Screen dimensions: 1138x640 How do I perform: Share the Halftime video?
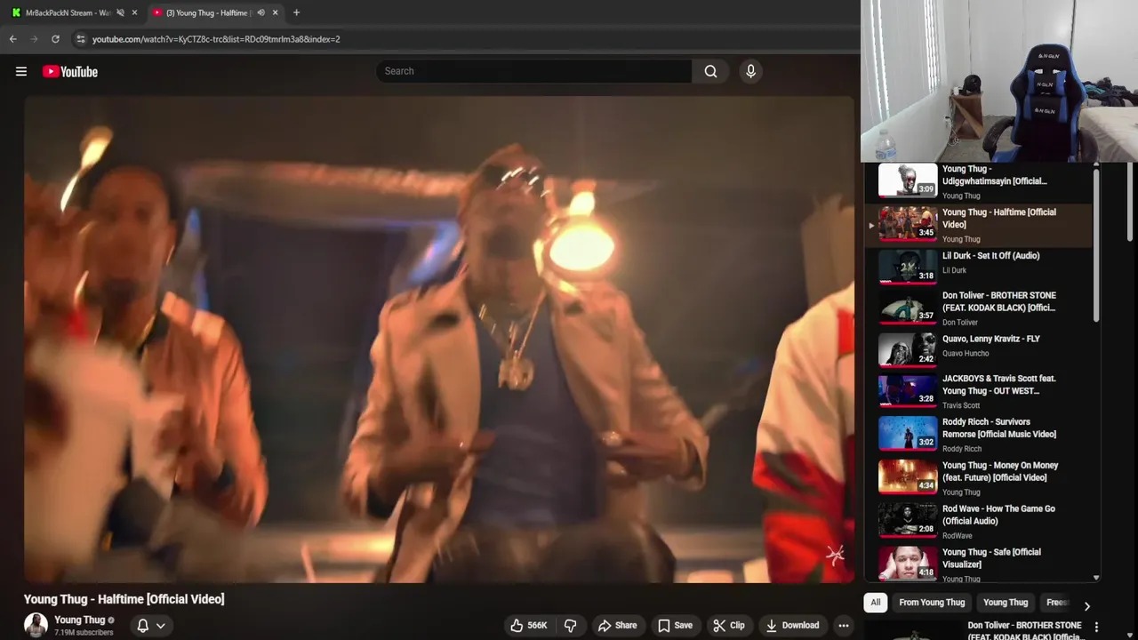(617, 625)
